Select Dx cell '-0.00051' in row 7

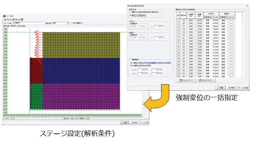point(215,38)
